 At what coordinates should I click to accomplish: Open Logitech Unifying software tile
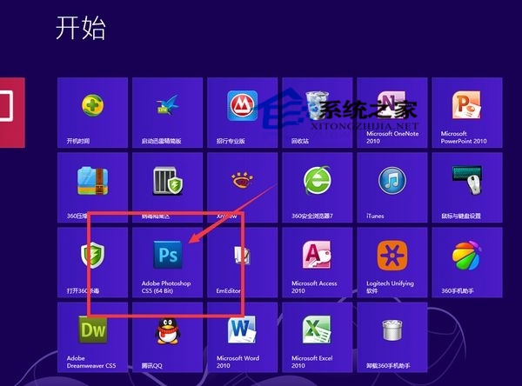tap(391, 261)
